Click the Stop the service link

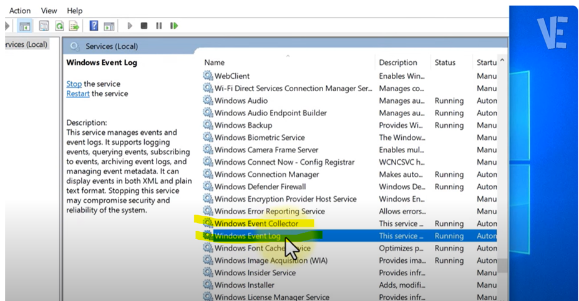(74, 84)
